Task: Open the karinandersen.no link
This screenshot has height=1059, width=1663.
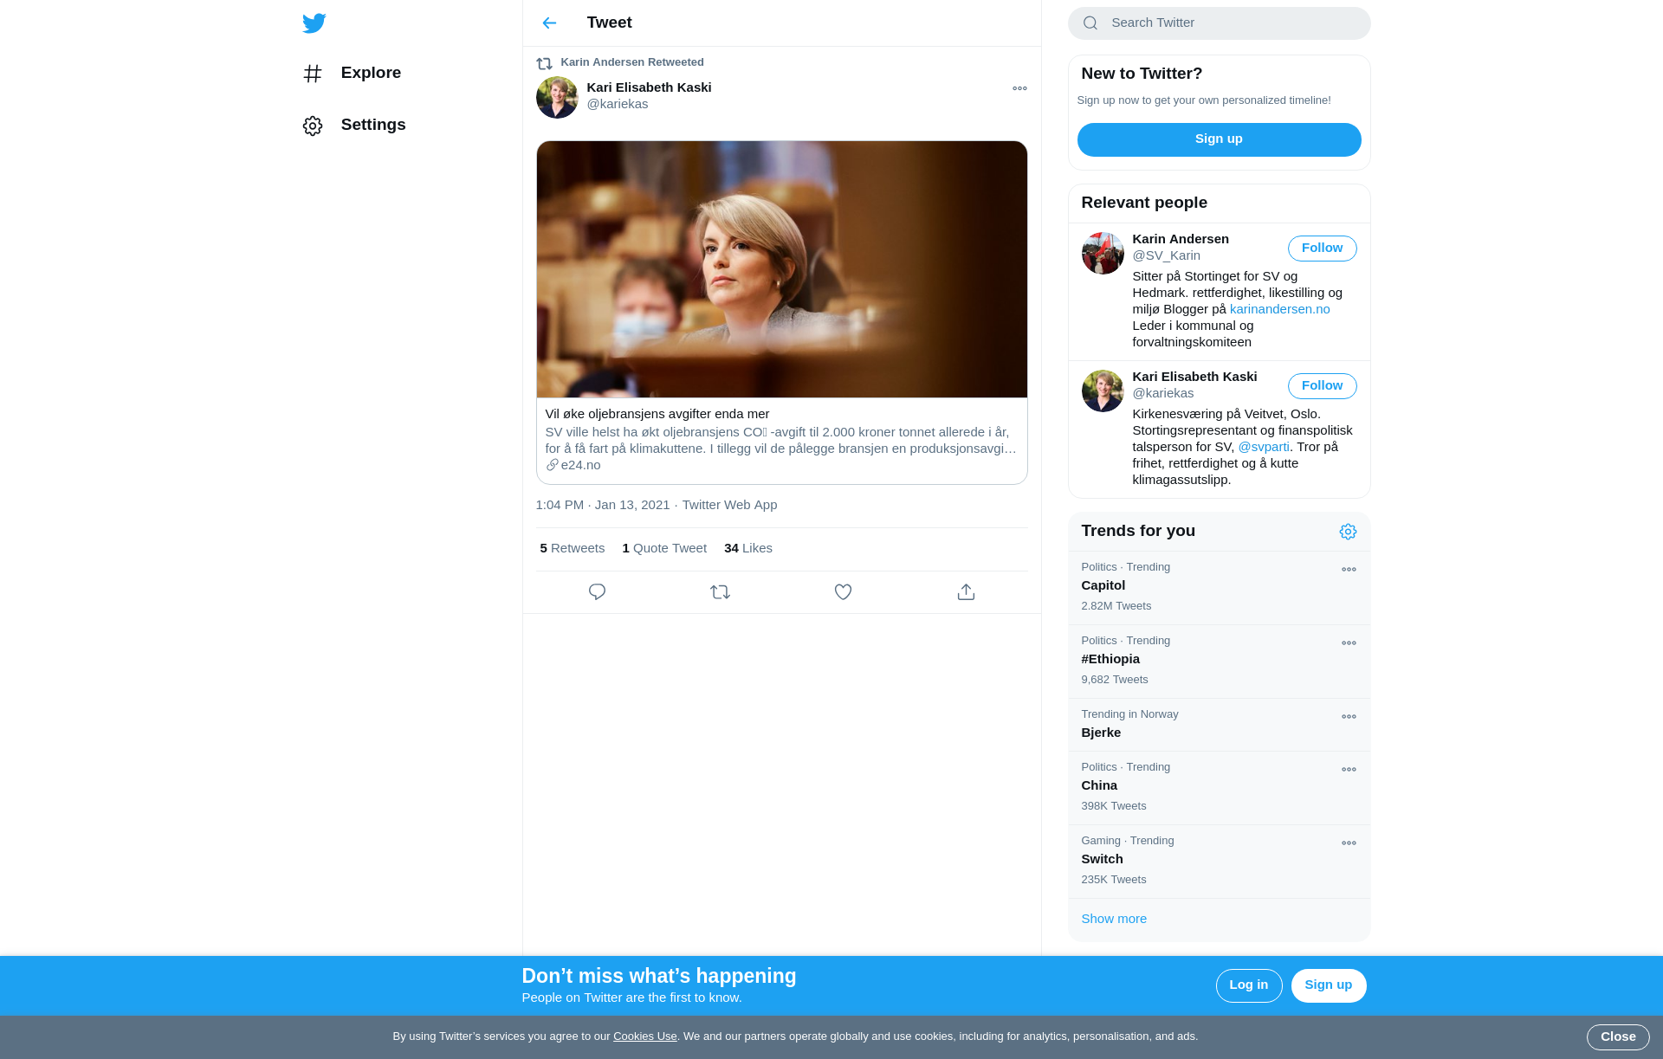Action: 1279,309
